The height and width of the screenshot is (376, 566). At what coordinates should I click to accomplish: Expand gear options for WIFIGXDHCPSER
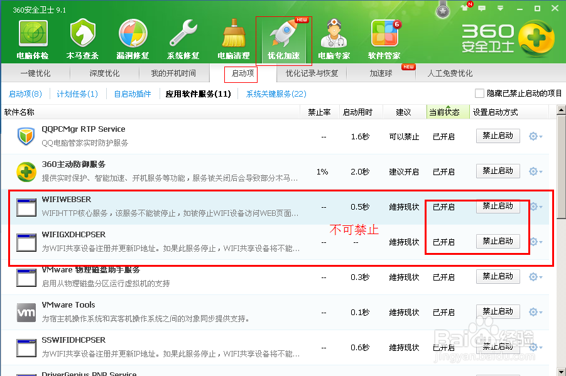536,242
